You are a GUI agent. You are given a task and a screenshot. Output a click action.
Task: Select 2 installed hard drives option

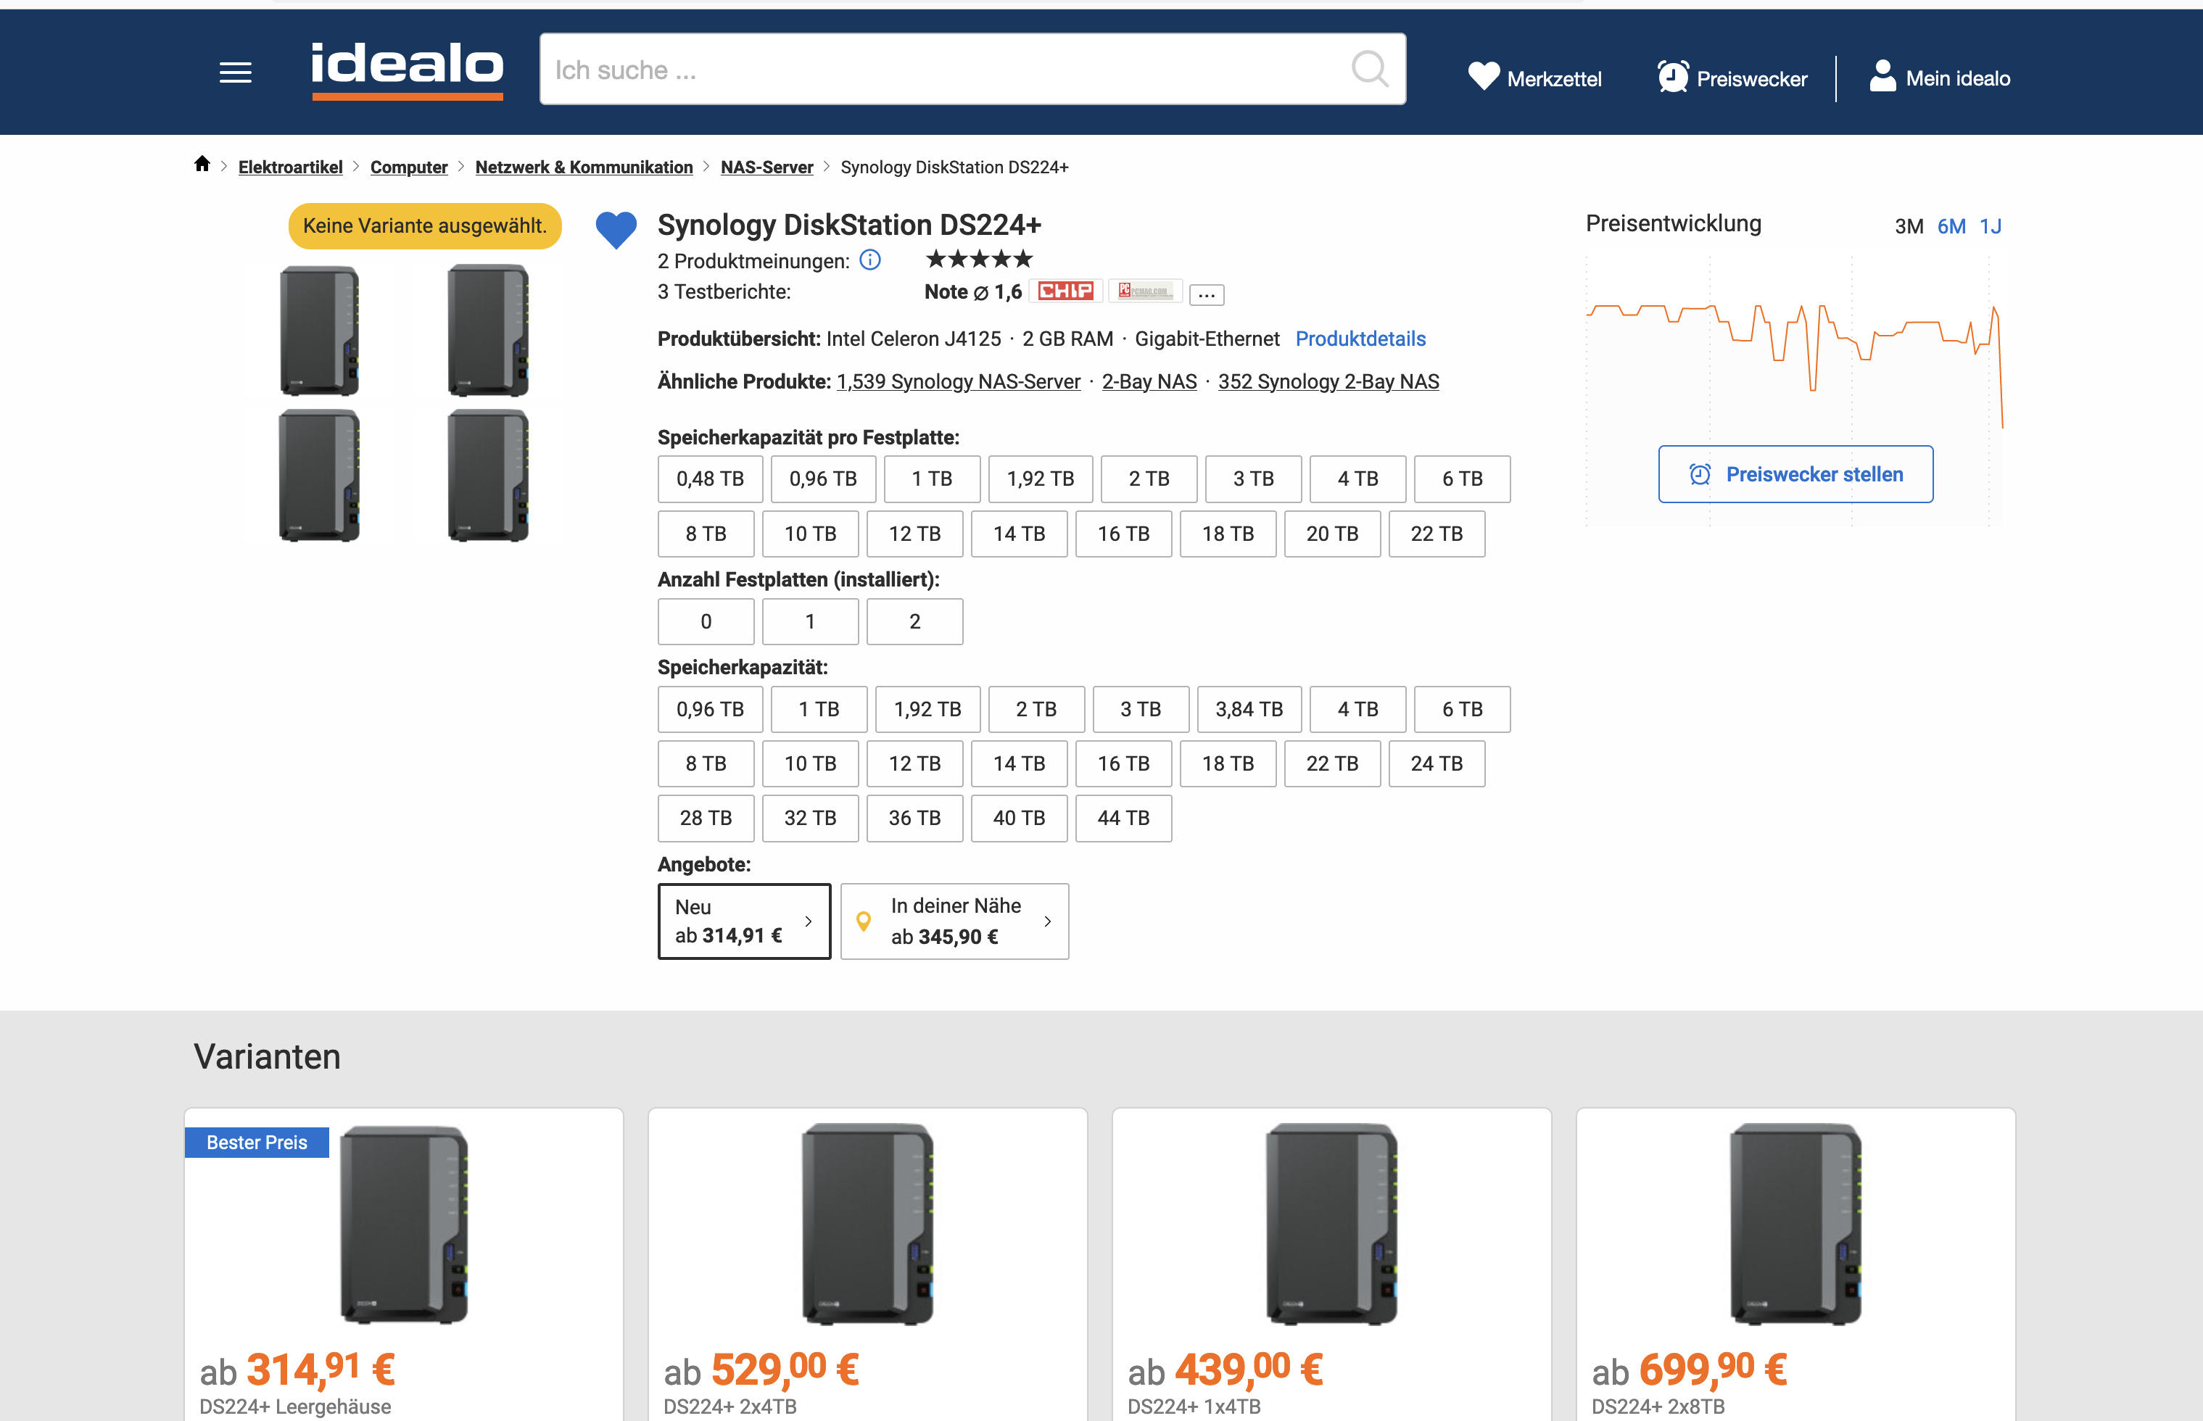point(914,622)
